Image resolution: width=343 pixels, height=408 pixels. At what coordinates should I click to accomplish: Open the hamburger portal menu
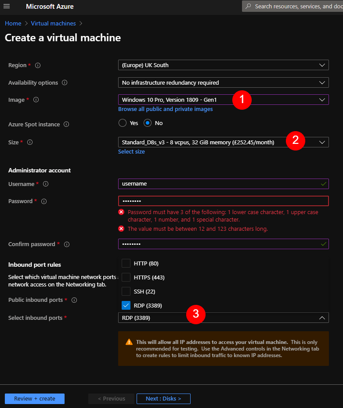[7, 6]
